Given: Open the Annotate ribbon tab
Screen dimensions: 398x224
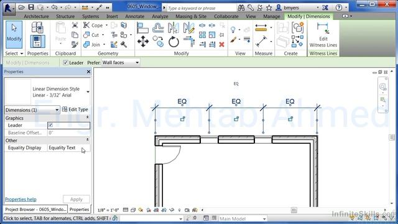Looking at the screenshot, I should coord(135,16).
